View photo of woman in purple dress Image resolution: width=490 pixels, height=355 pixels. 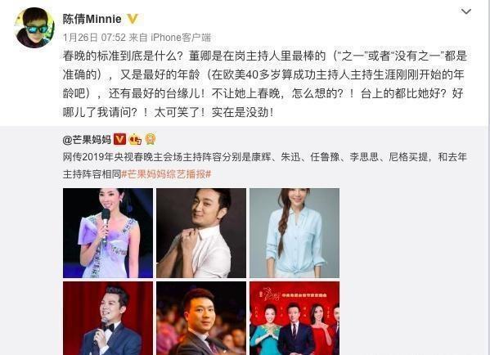(x=108, y=233)
